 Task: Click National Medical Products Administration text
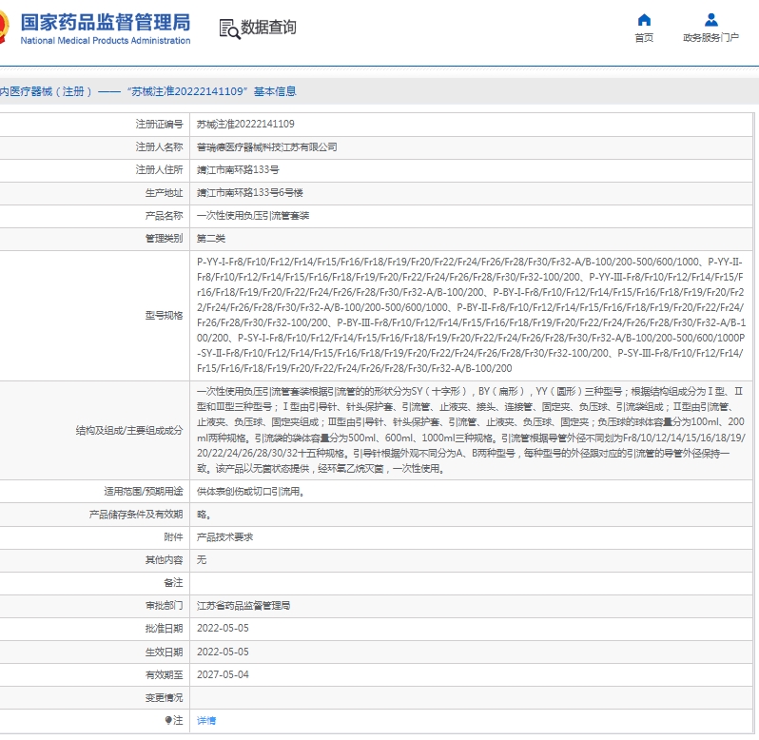[106, 41]
